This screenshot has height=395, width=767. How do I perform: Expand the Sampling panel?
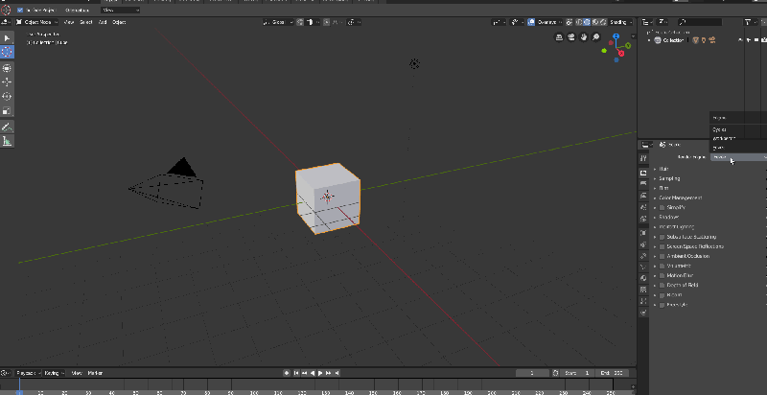point(669,178)
